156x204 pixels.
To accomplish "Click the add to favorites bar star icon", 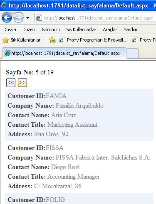I will (x=52, y=40).
